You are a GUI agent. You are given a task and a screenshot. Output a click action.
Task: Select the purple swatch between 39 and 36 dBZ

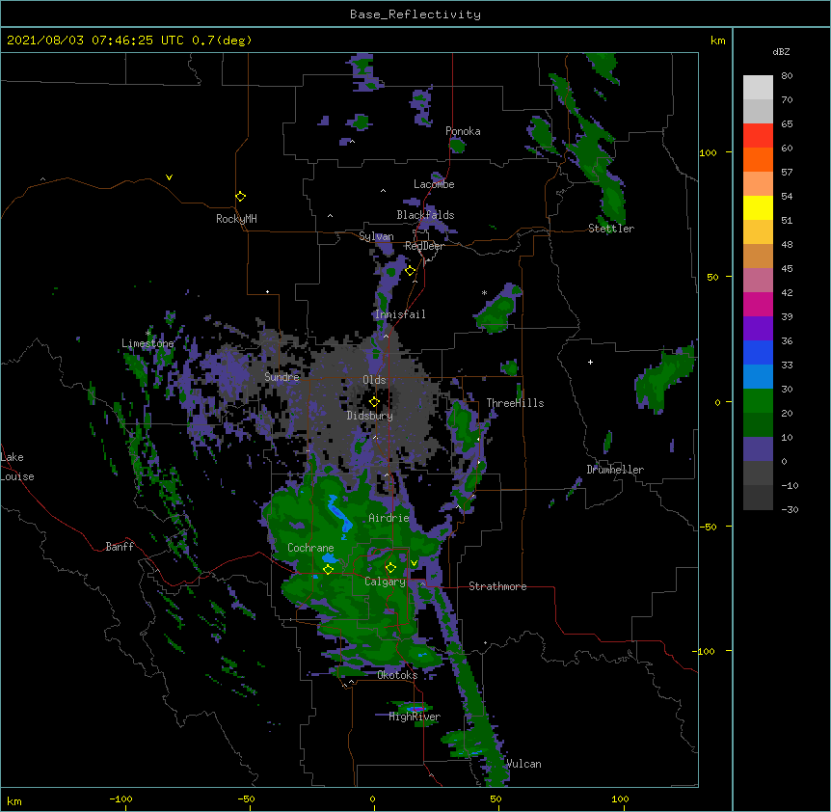[x=758, y=329]
